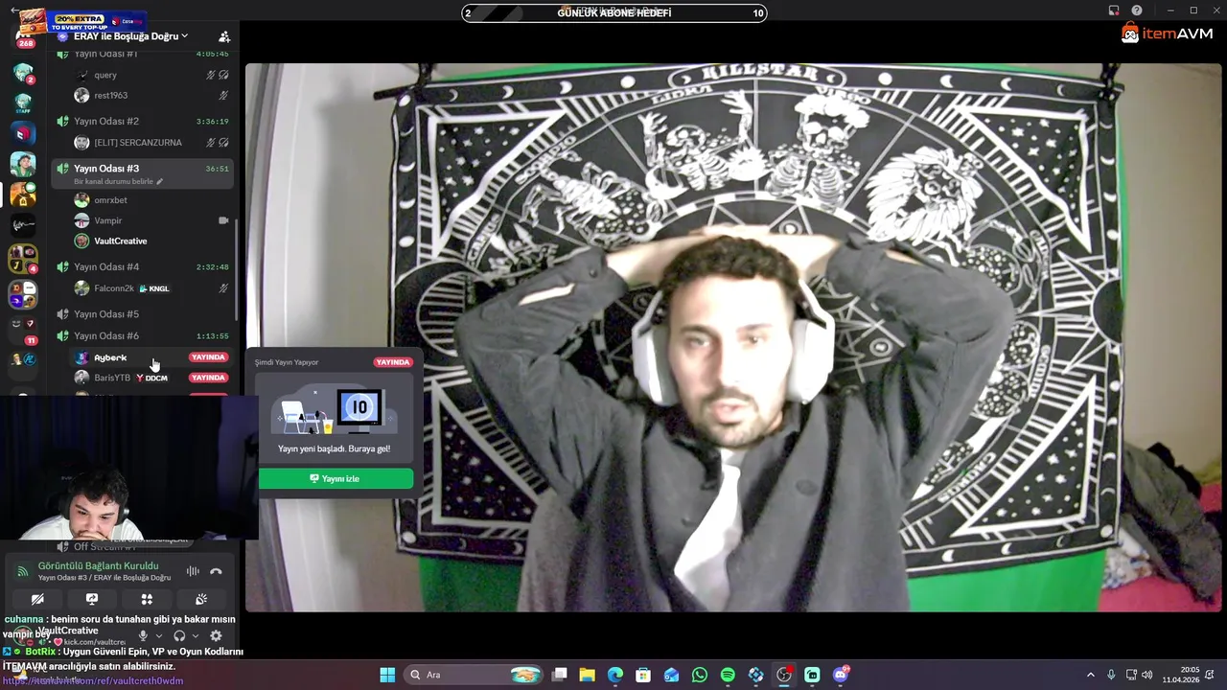This screenshot has width=1227, height=690.
Task: Click the YAYINDA badge next to BarisYTB
Action: [x=208, y=378]
